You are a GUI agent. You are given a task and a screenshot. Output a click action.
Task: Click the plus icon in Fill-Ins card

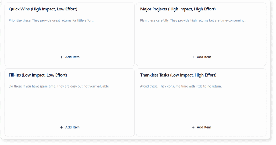tap(61, 127)
